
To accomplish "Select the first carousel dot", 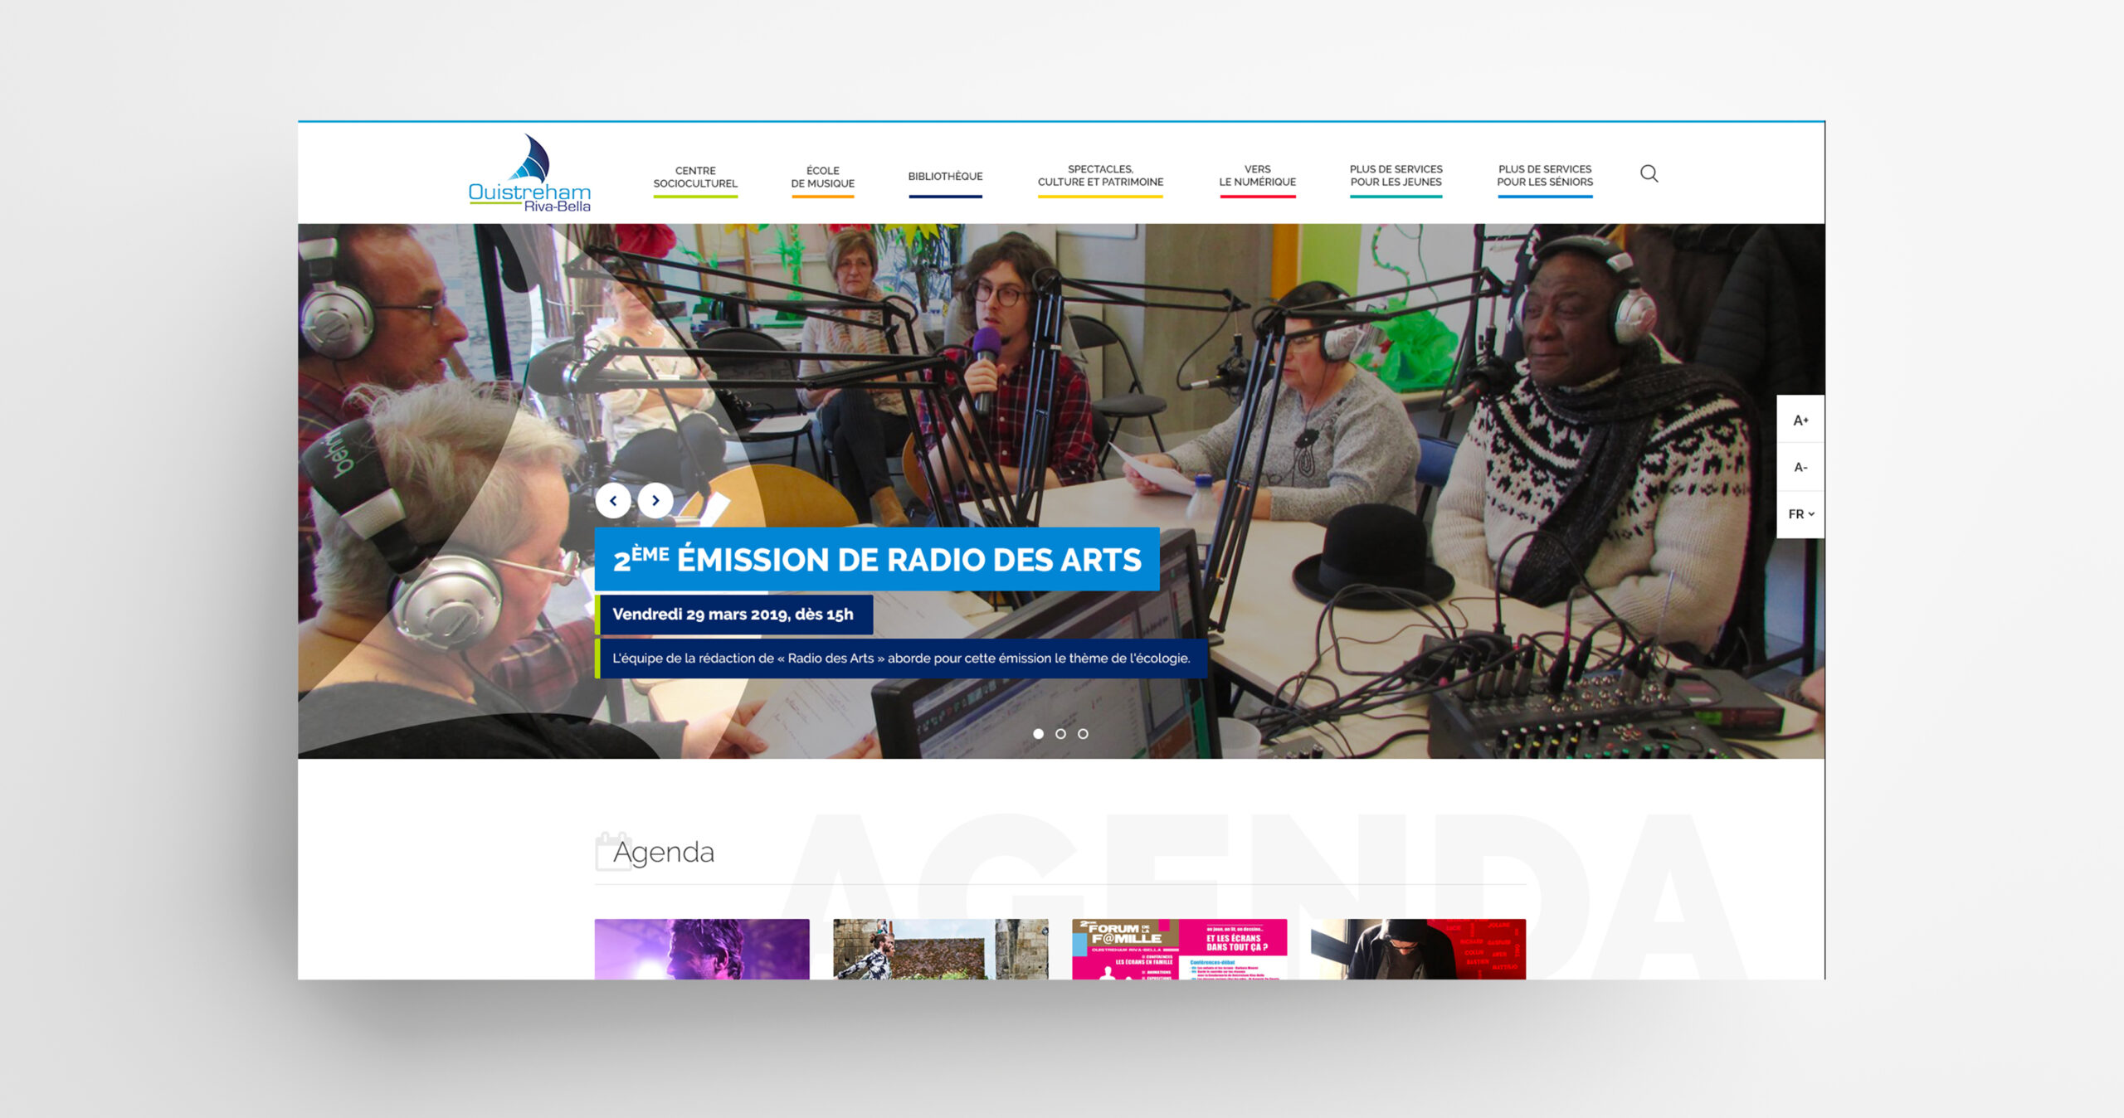I will (1038, 734).
